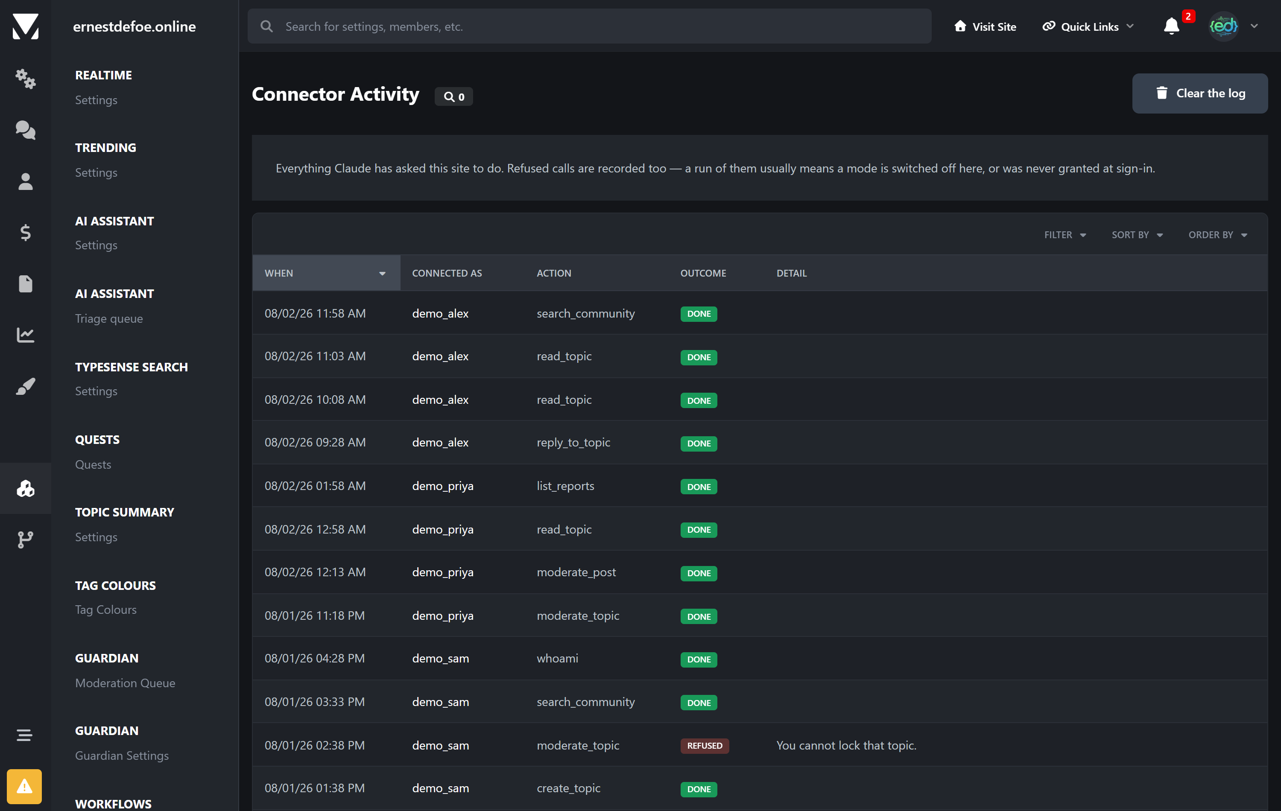Viewport: 1281px width, 811px height.
Task: Expand the Filter dropdown
Action: (1065, 234)
